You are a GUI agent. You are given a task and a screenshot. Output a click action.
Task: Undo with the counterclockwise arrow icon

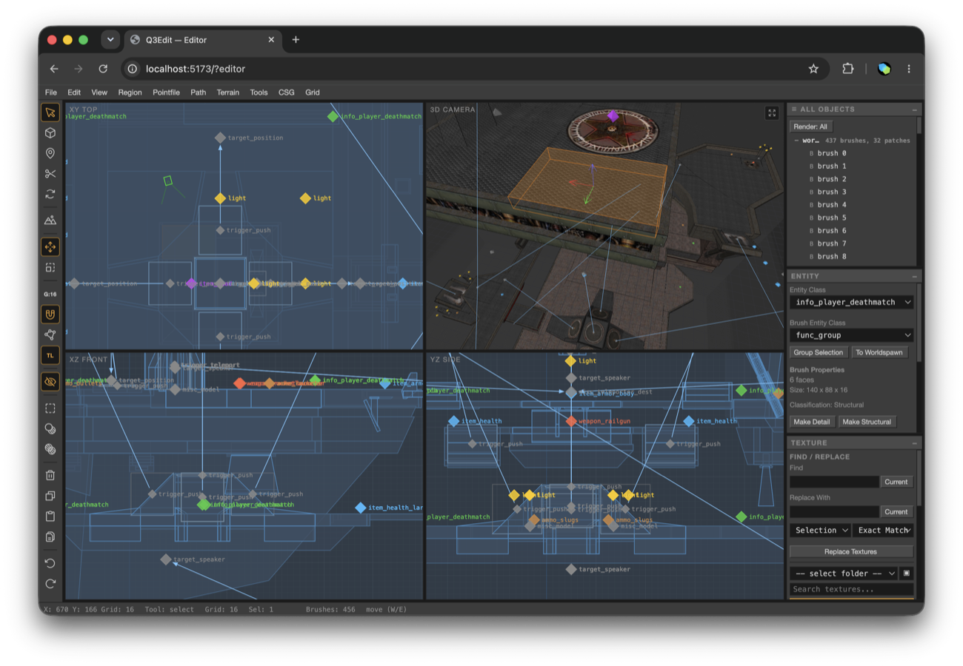click(x=50, y=563)
